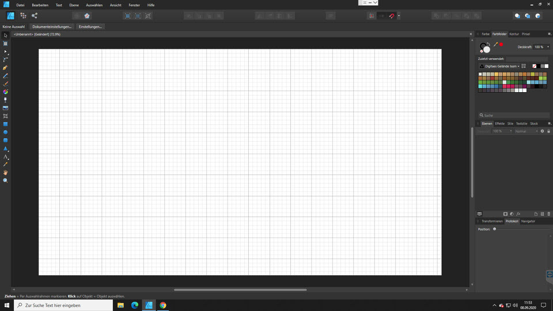Select the Zoom magnifier tool

click(x=5, y=180)
